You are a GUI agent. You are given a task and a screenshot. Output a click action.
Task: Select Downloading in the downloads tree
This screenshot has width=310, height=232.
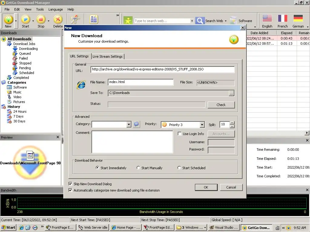[x=28, y=49]
